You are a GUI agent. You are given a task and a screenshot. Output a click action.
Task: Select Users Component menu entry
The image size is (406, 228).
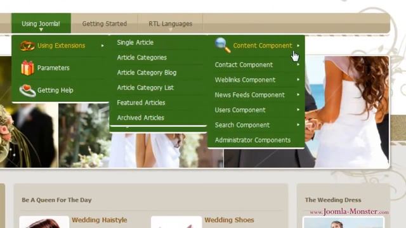[x=240, y=110]
